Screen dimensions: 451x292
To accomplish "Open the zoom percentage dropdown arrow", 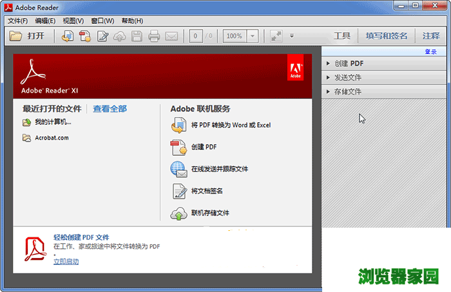I will pyautogui.click(x=253, y=37).
